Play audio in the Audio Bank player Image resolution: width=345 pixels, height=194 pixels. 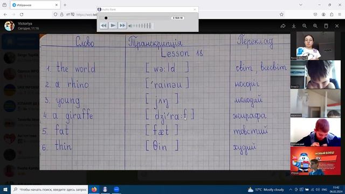click(113, 25)
